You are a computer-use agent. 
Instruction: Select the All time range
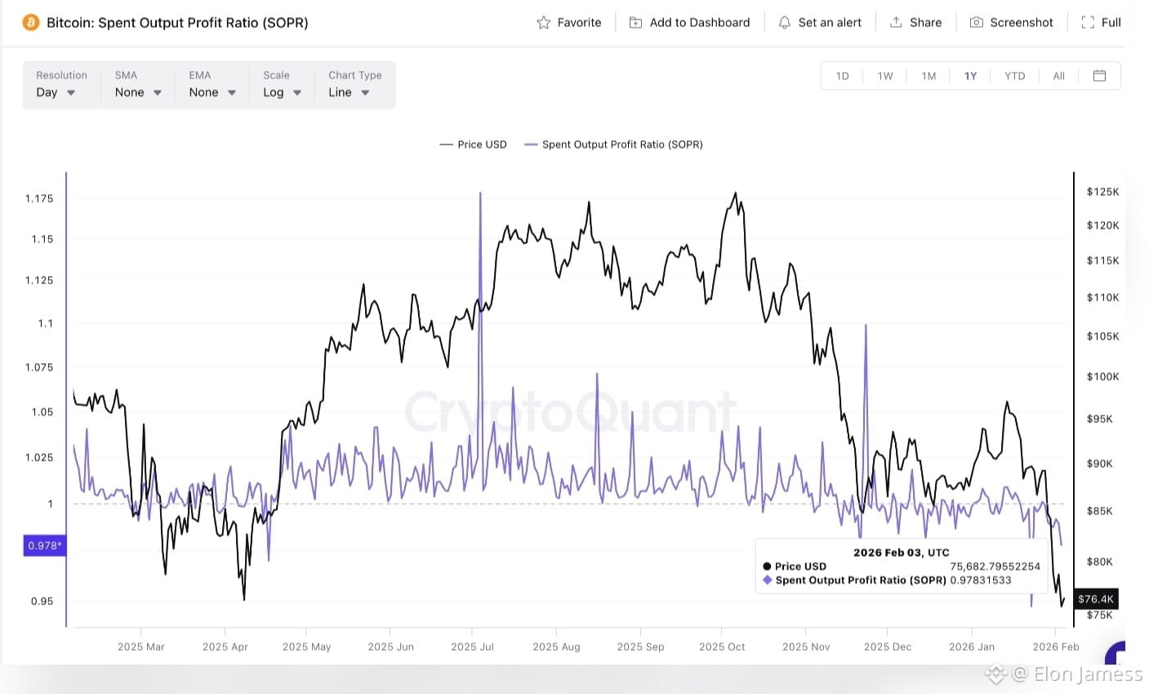coord(1058,76)
